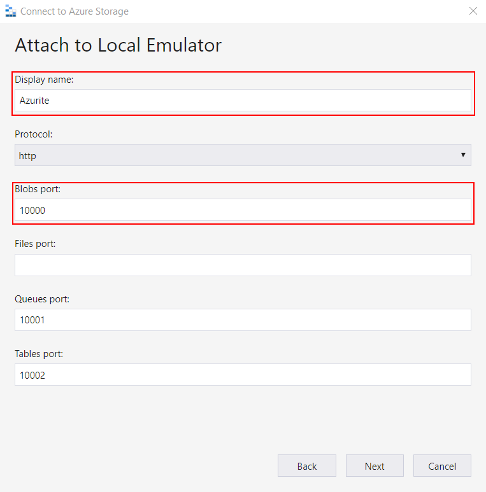Click the 'Protocol:' label
This screenshot has height=492, width=486.
pos(34,134)
